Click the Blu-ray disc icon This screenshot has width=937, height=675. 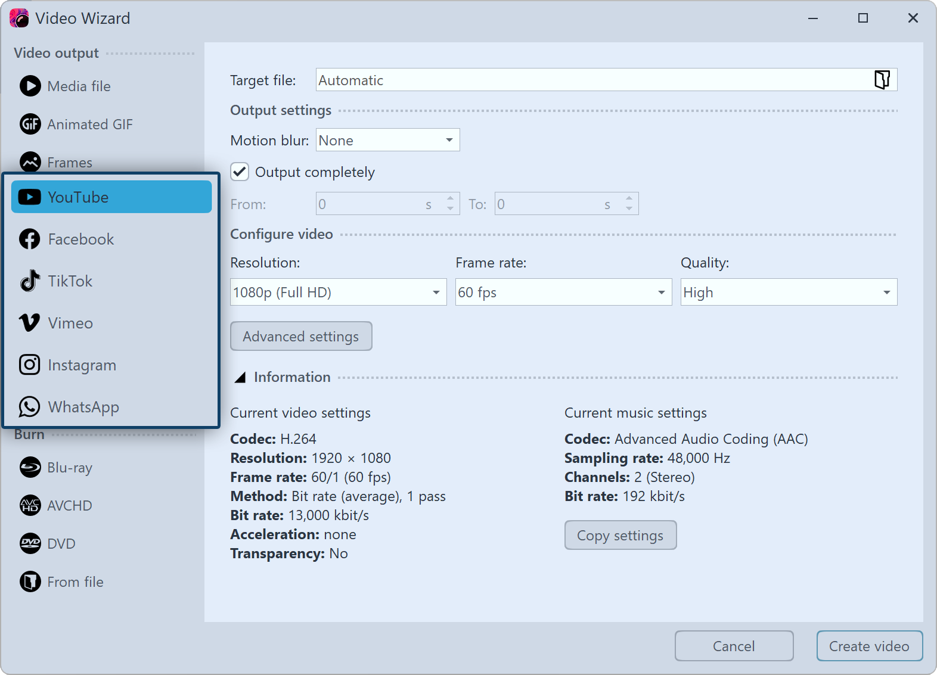pos(30,468)
